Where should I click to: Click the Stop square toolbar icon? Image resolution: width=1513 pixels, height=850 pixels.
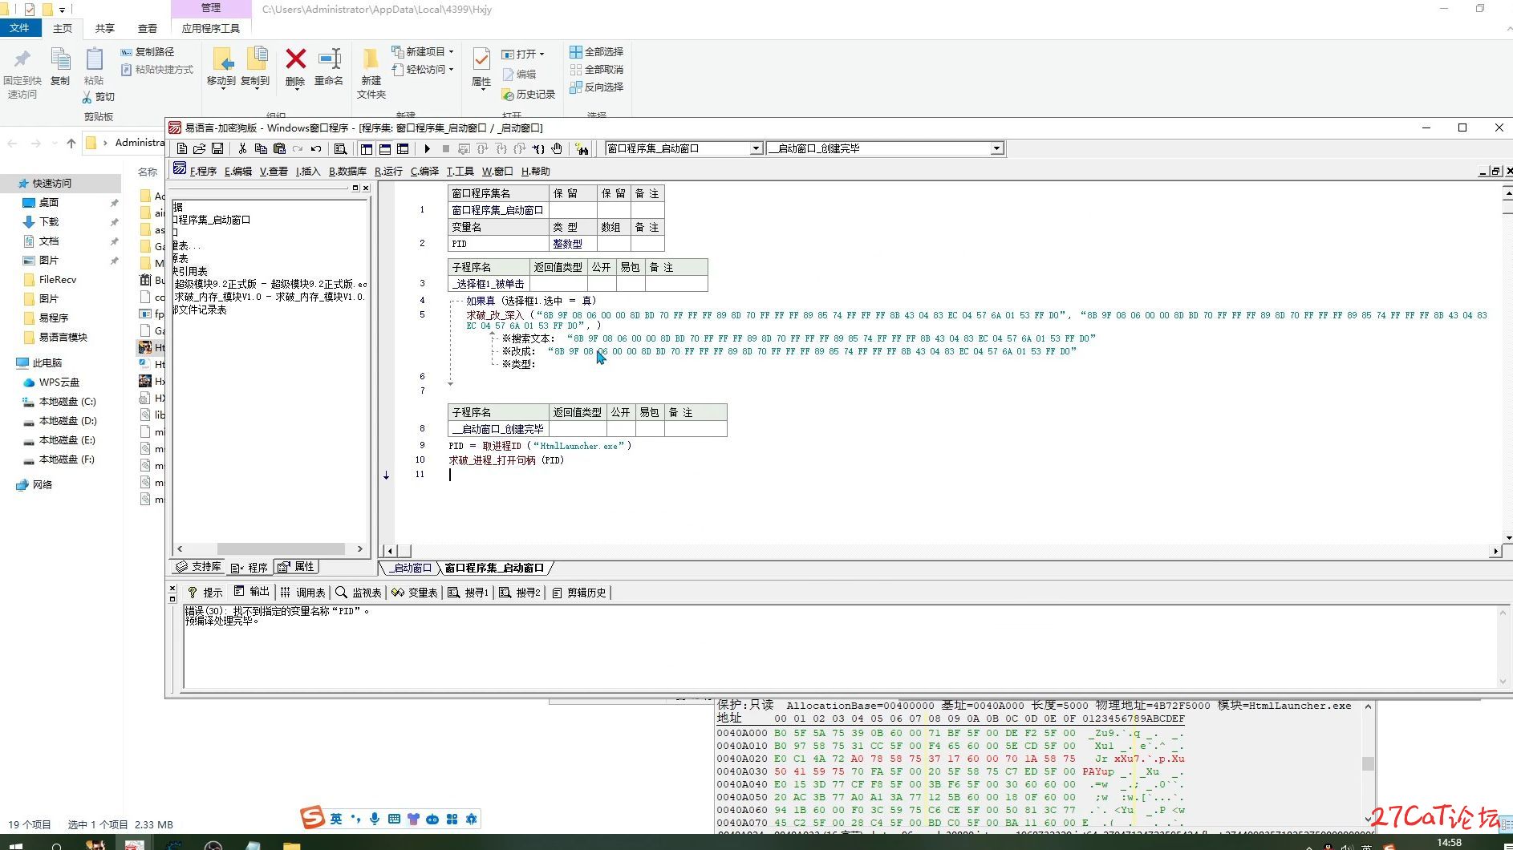pyautogui.click(x=445, y=148)
